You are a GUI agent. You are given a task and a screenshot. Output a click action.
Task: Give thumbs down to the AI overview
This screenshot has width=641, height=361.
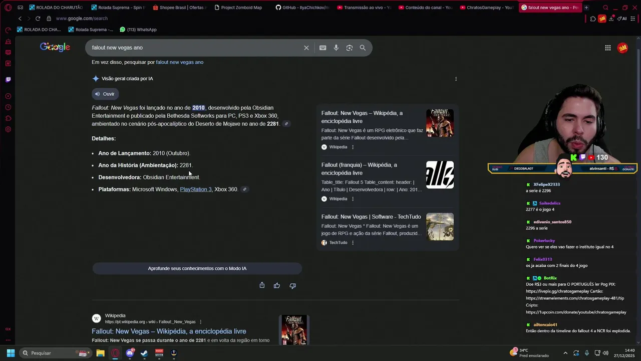point(292,285)
